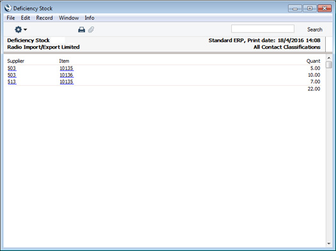Open supplier 503 link for item 10136

tap(11, 75)
